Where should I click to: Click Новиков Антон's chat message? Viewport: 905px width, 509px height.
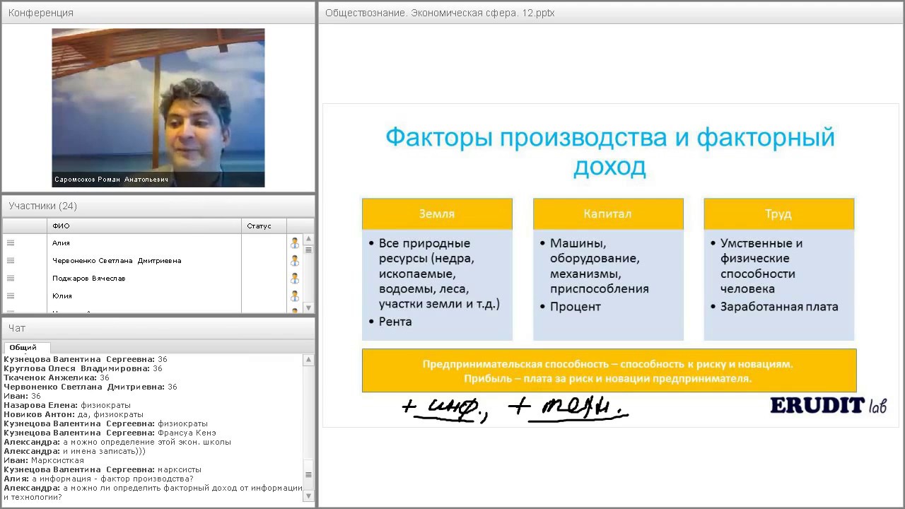74,414
